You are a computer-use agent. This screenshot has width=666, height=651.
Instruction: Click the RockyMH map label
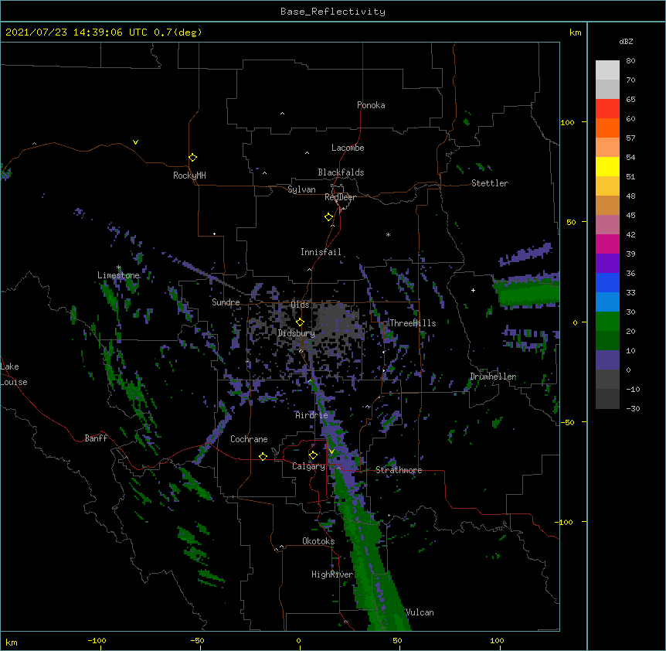point(189,176)
